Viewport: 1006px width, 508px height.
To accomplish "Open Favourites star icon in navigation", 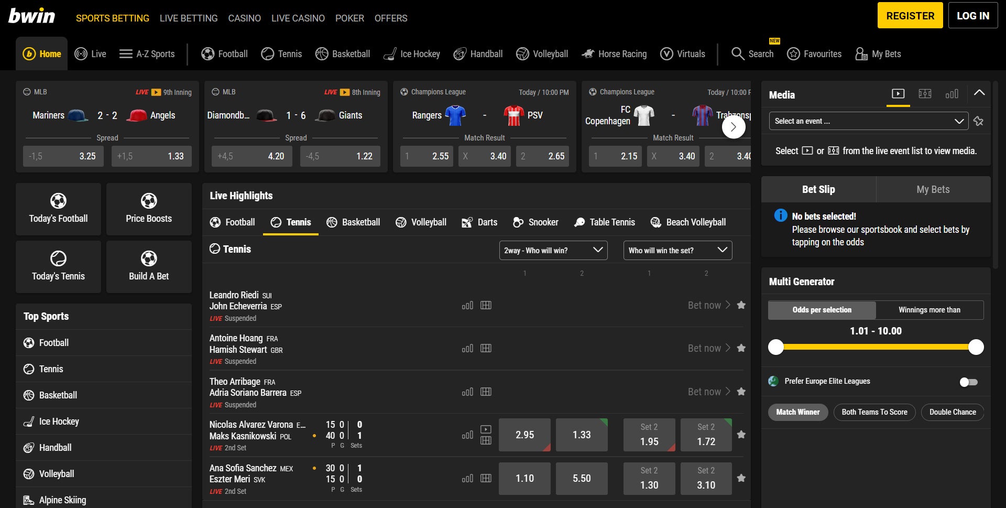I will (x=814, y=53).
